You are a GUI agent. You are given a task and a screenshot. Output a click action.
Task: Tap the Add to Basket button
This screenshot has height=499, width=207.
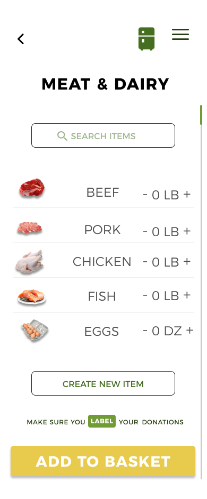tap(103, 462)
